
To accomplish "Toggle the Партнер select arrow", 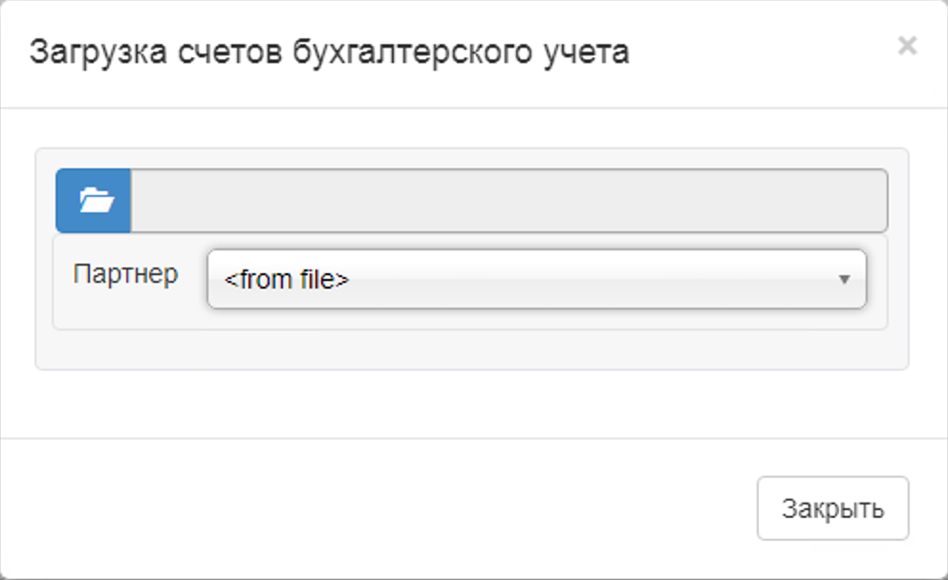I will tap(844, 280).
